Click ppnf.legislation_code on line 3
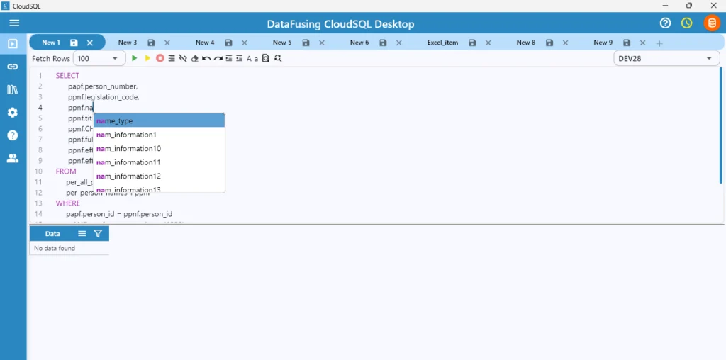 104,96
